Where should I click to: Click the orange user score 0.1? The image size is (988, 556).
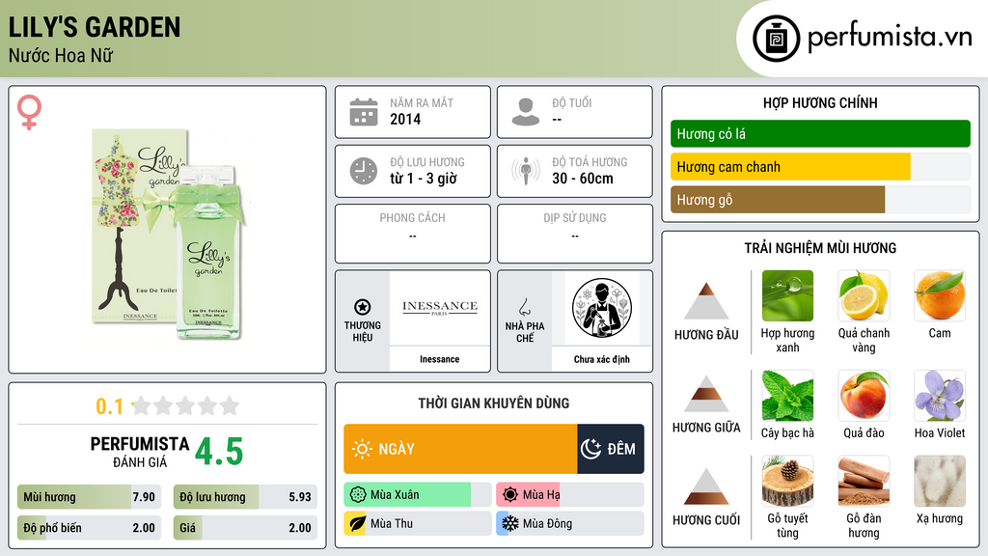click(x=110, y=406)
